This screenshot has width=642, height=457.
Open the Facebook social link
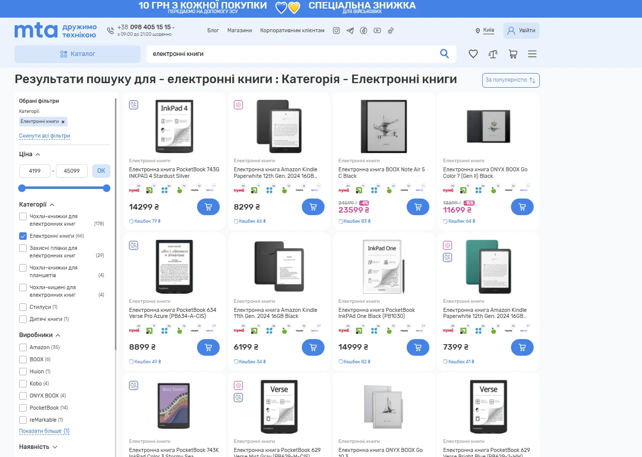point(363,31)
